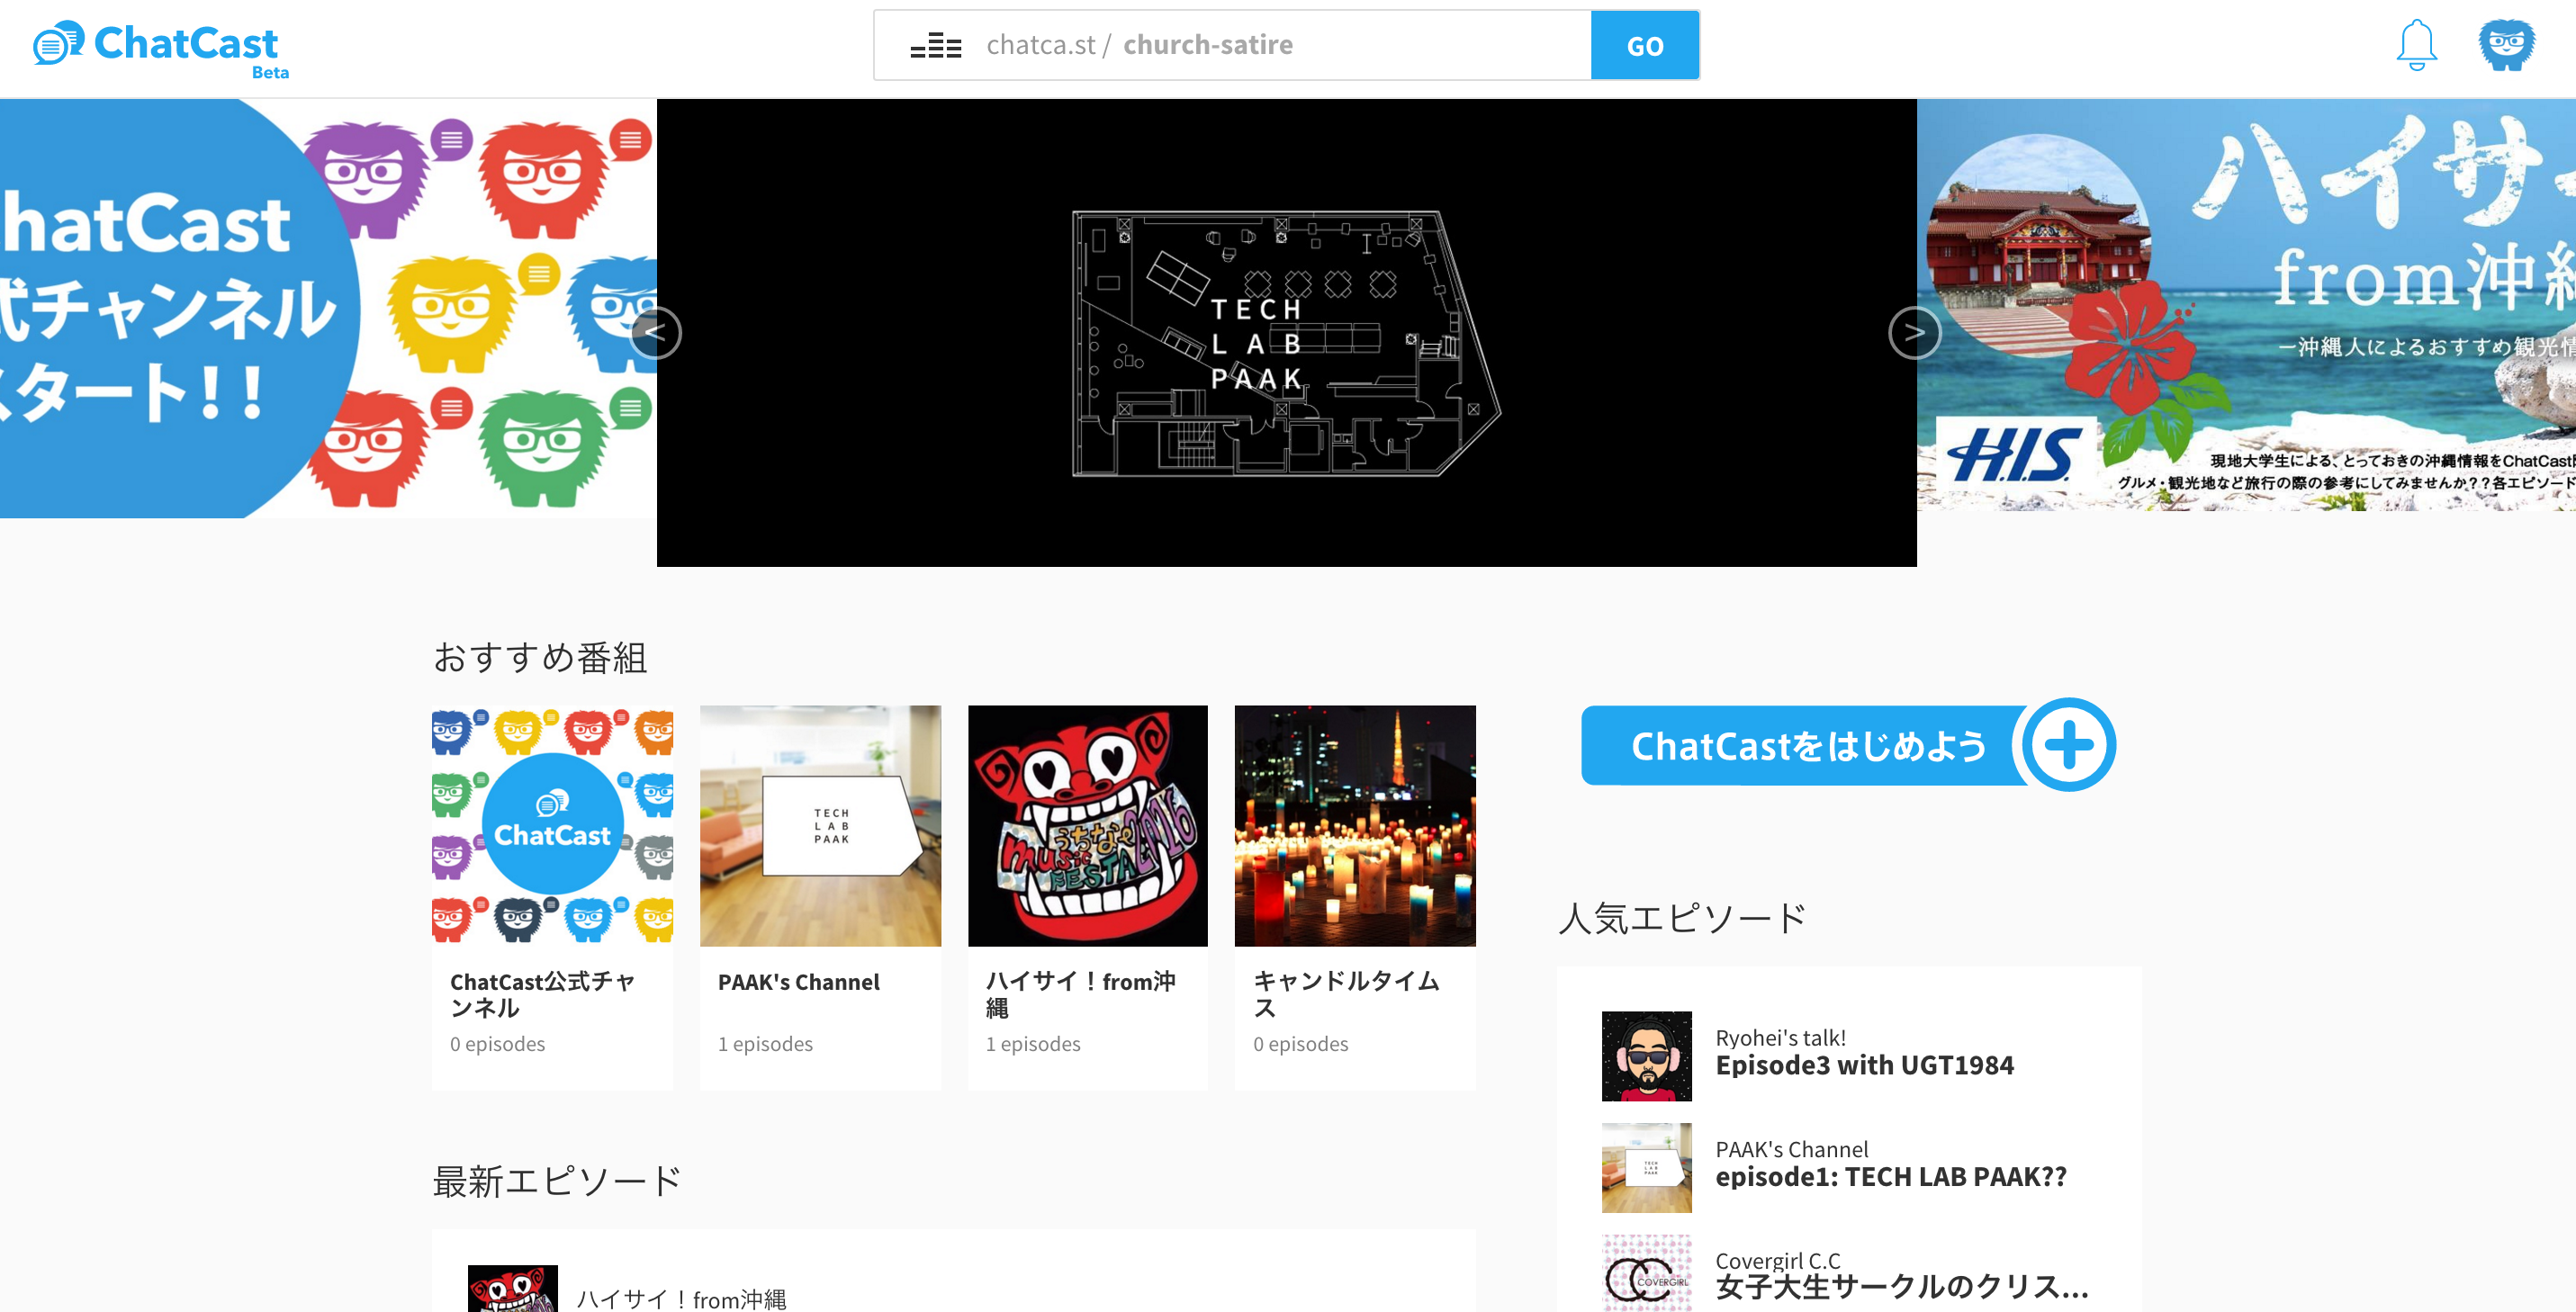The image size is (2576, 1312).
Task: Open PAAK's Channel card image
Action: [x=820, y=826]
